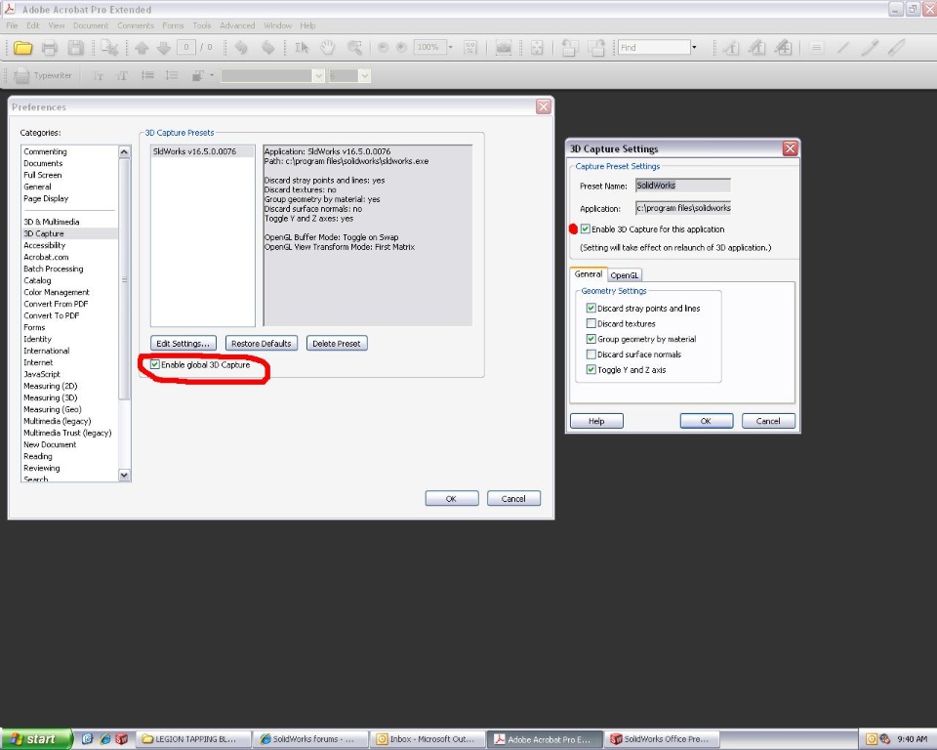937x750 pixels.
Task: Click the Zoom In plus icon
Action: click(402, 47)
